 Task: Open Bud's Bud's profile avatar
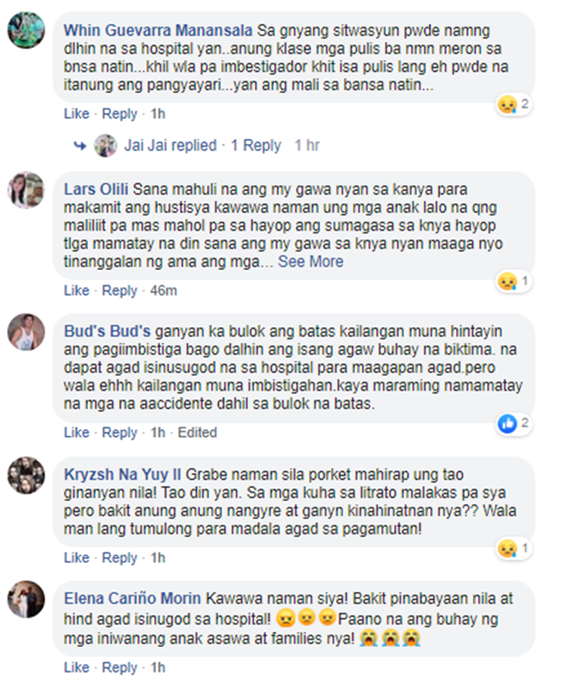click(27, 332)
